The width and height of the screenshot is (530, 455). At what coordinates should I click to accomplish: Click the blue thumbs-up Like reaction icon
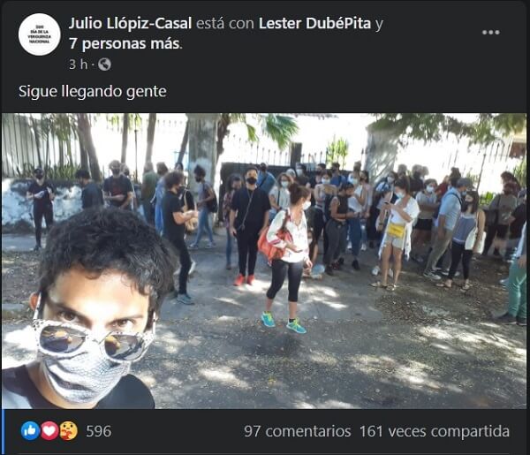point(30,431)
